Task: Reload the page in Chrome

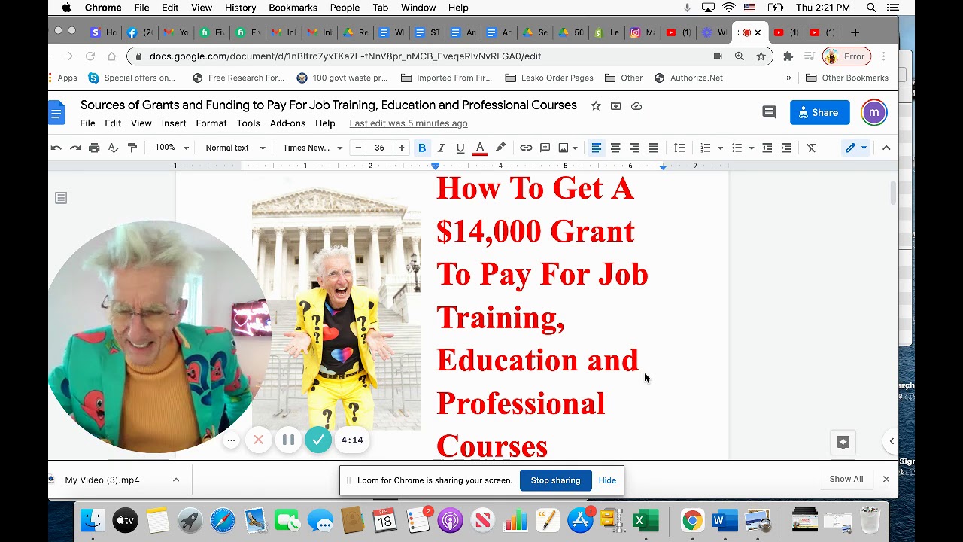Action: pyautogui.click(x=90, y=56)
